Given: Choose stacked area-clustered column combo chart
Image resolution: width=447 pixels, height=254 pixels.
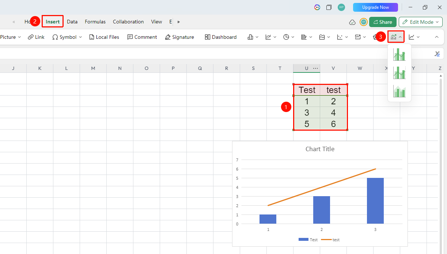Looking at the screenshot, I should pyautogui.click(x=399, y=91).
